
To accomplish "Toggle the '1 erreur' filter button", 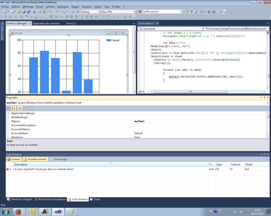I will pyautogui.click(x=14, y=159).
